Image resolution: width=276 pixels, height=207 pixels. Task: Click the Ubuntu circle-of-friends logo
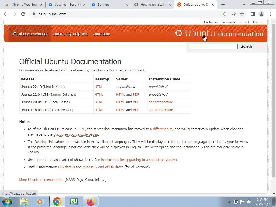tap(178, 33)
